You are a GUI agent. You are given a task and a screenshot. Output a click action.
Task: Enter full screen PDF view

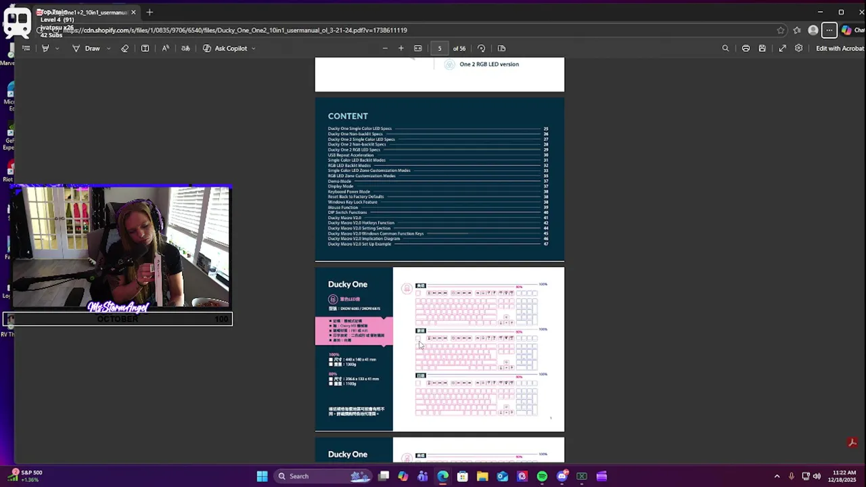[782, 48]
